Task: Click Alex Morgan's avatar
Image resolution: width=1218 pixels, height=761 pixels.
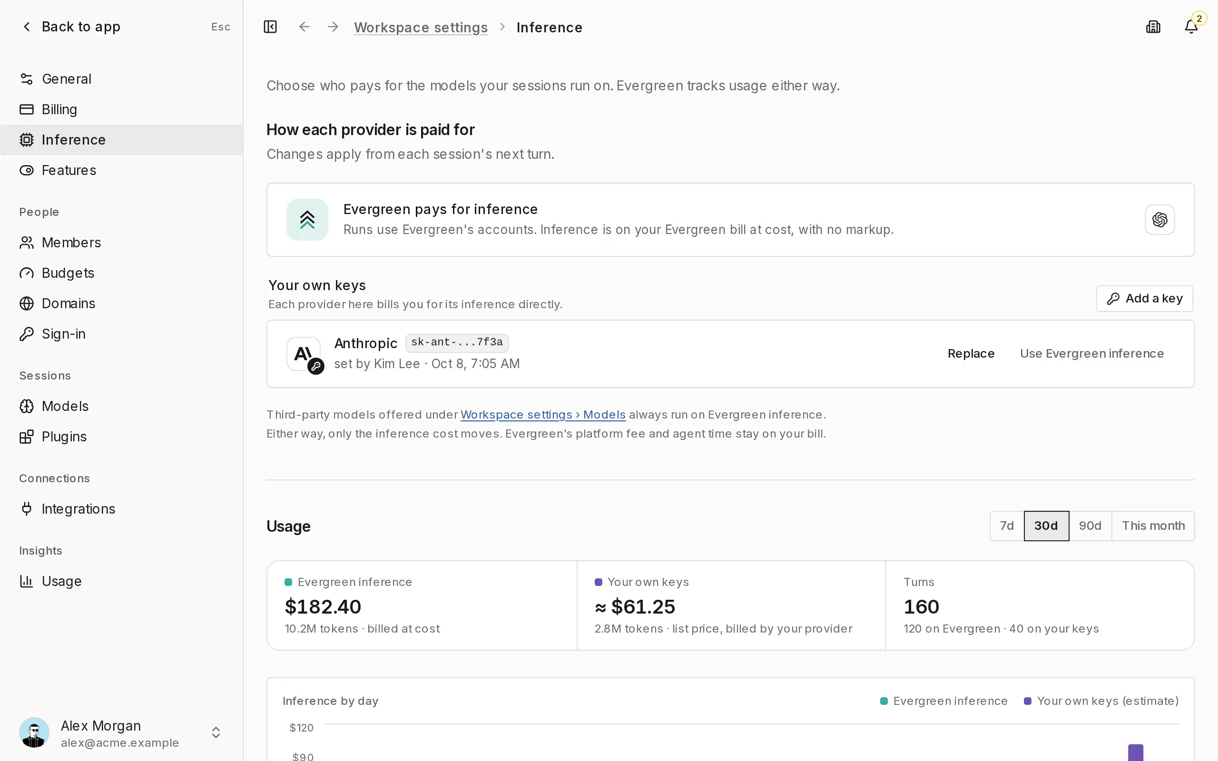Action: [34, 732]
